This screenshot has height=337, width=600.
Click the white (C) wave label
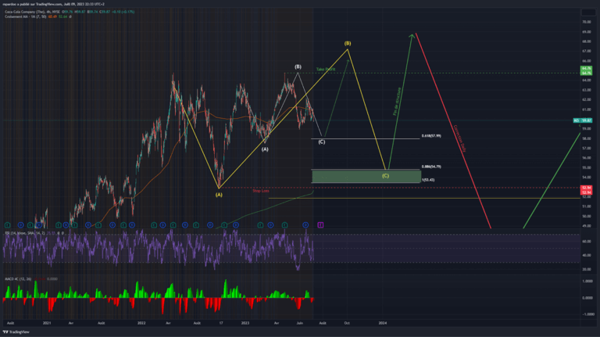322,142
